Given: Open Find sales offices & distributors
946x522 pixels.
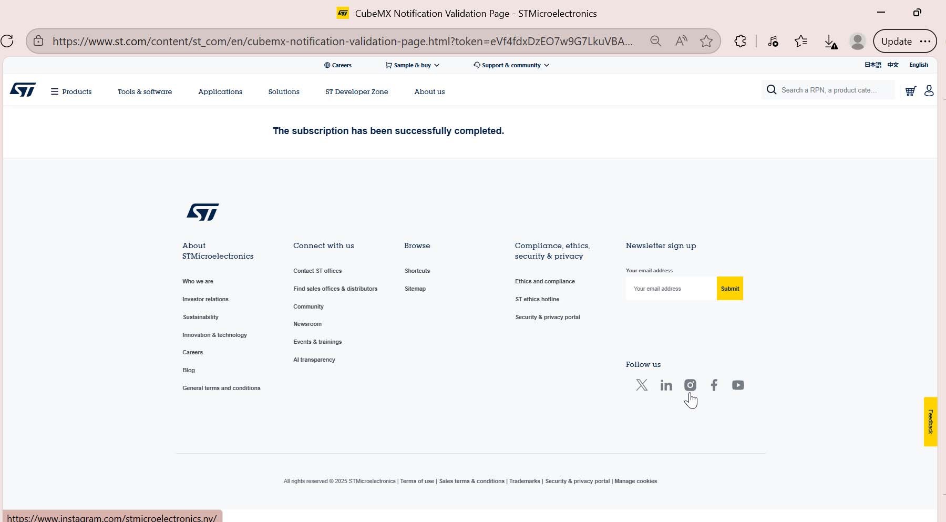Looking at the screenshot, I should coord(335,289).
